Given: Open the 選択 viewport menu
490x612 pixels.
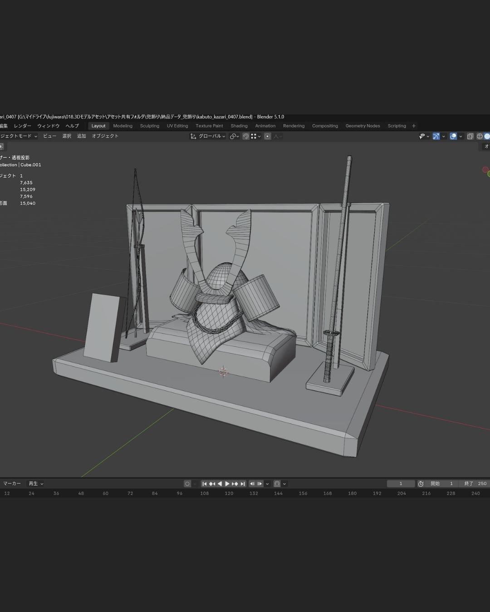Looking at the screenshot, I should coord(67,136).
